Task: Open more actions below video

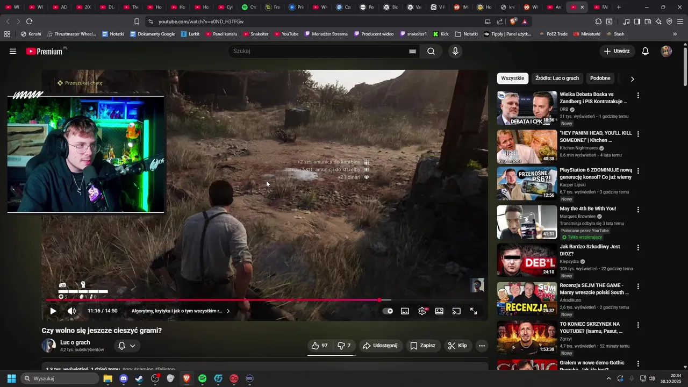Action: tap(482, 346)
